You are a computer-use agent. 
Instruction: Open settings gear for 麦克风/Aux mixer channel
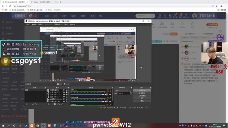pos(110,94)
